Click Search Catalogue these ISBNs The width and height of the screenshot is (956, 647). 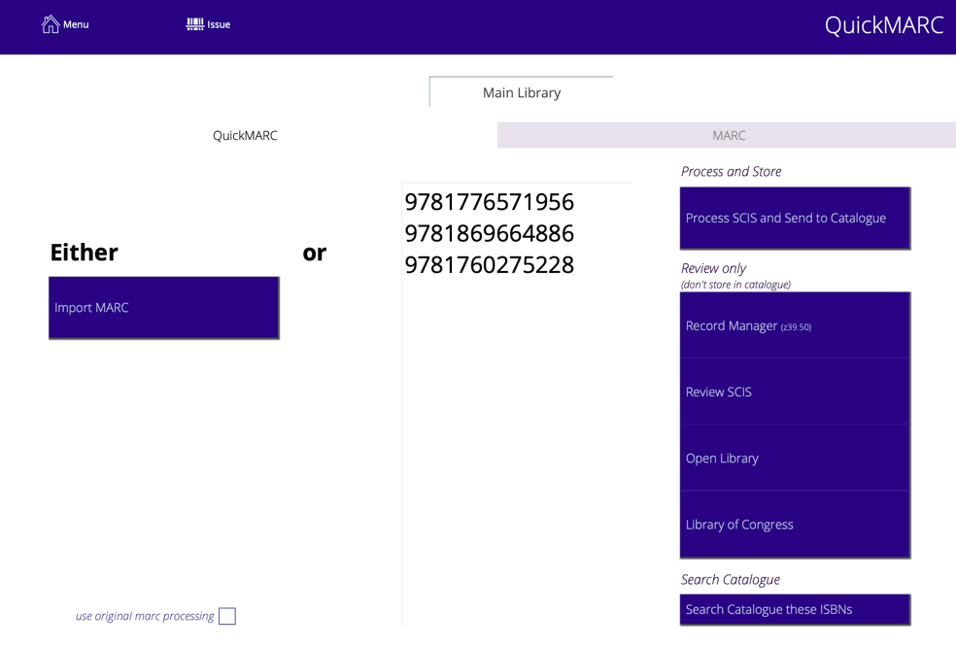[795, 610]
